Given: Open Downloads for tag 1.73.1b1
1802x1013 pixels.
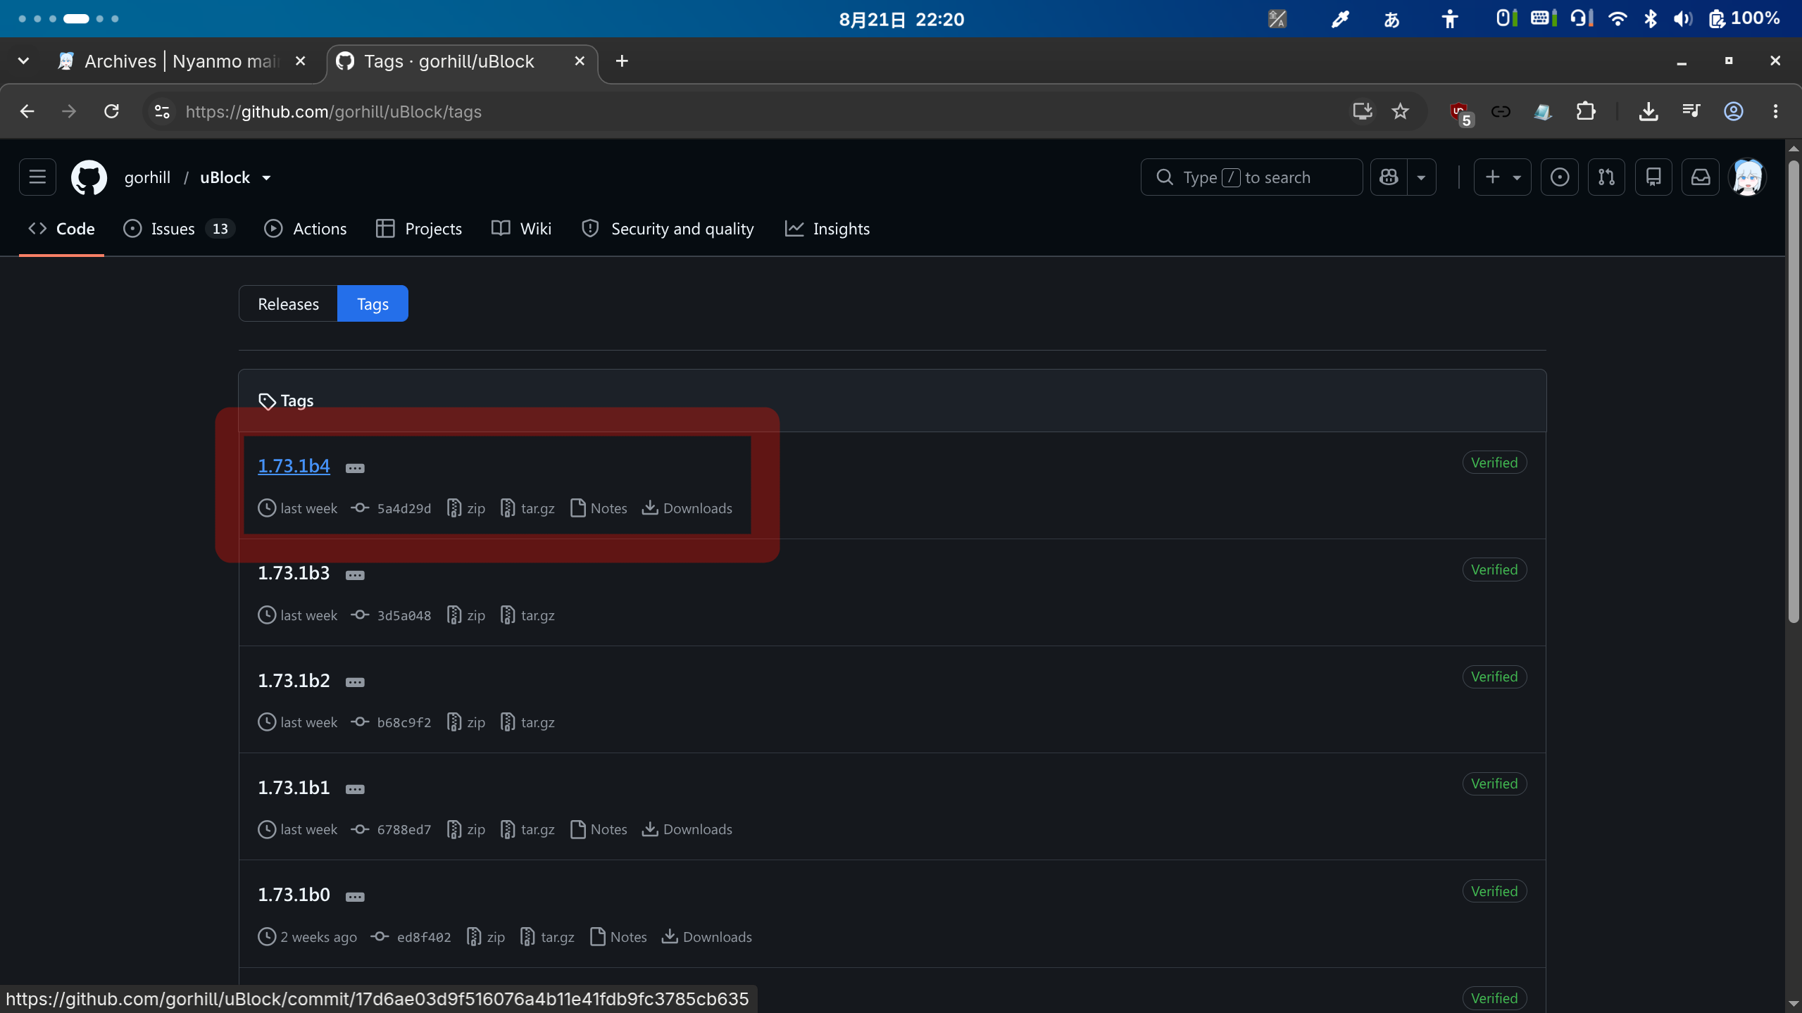Looking at the screenshot, I should coord(687,829).
